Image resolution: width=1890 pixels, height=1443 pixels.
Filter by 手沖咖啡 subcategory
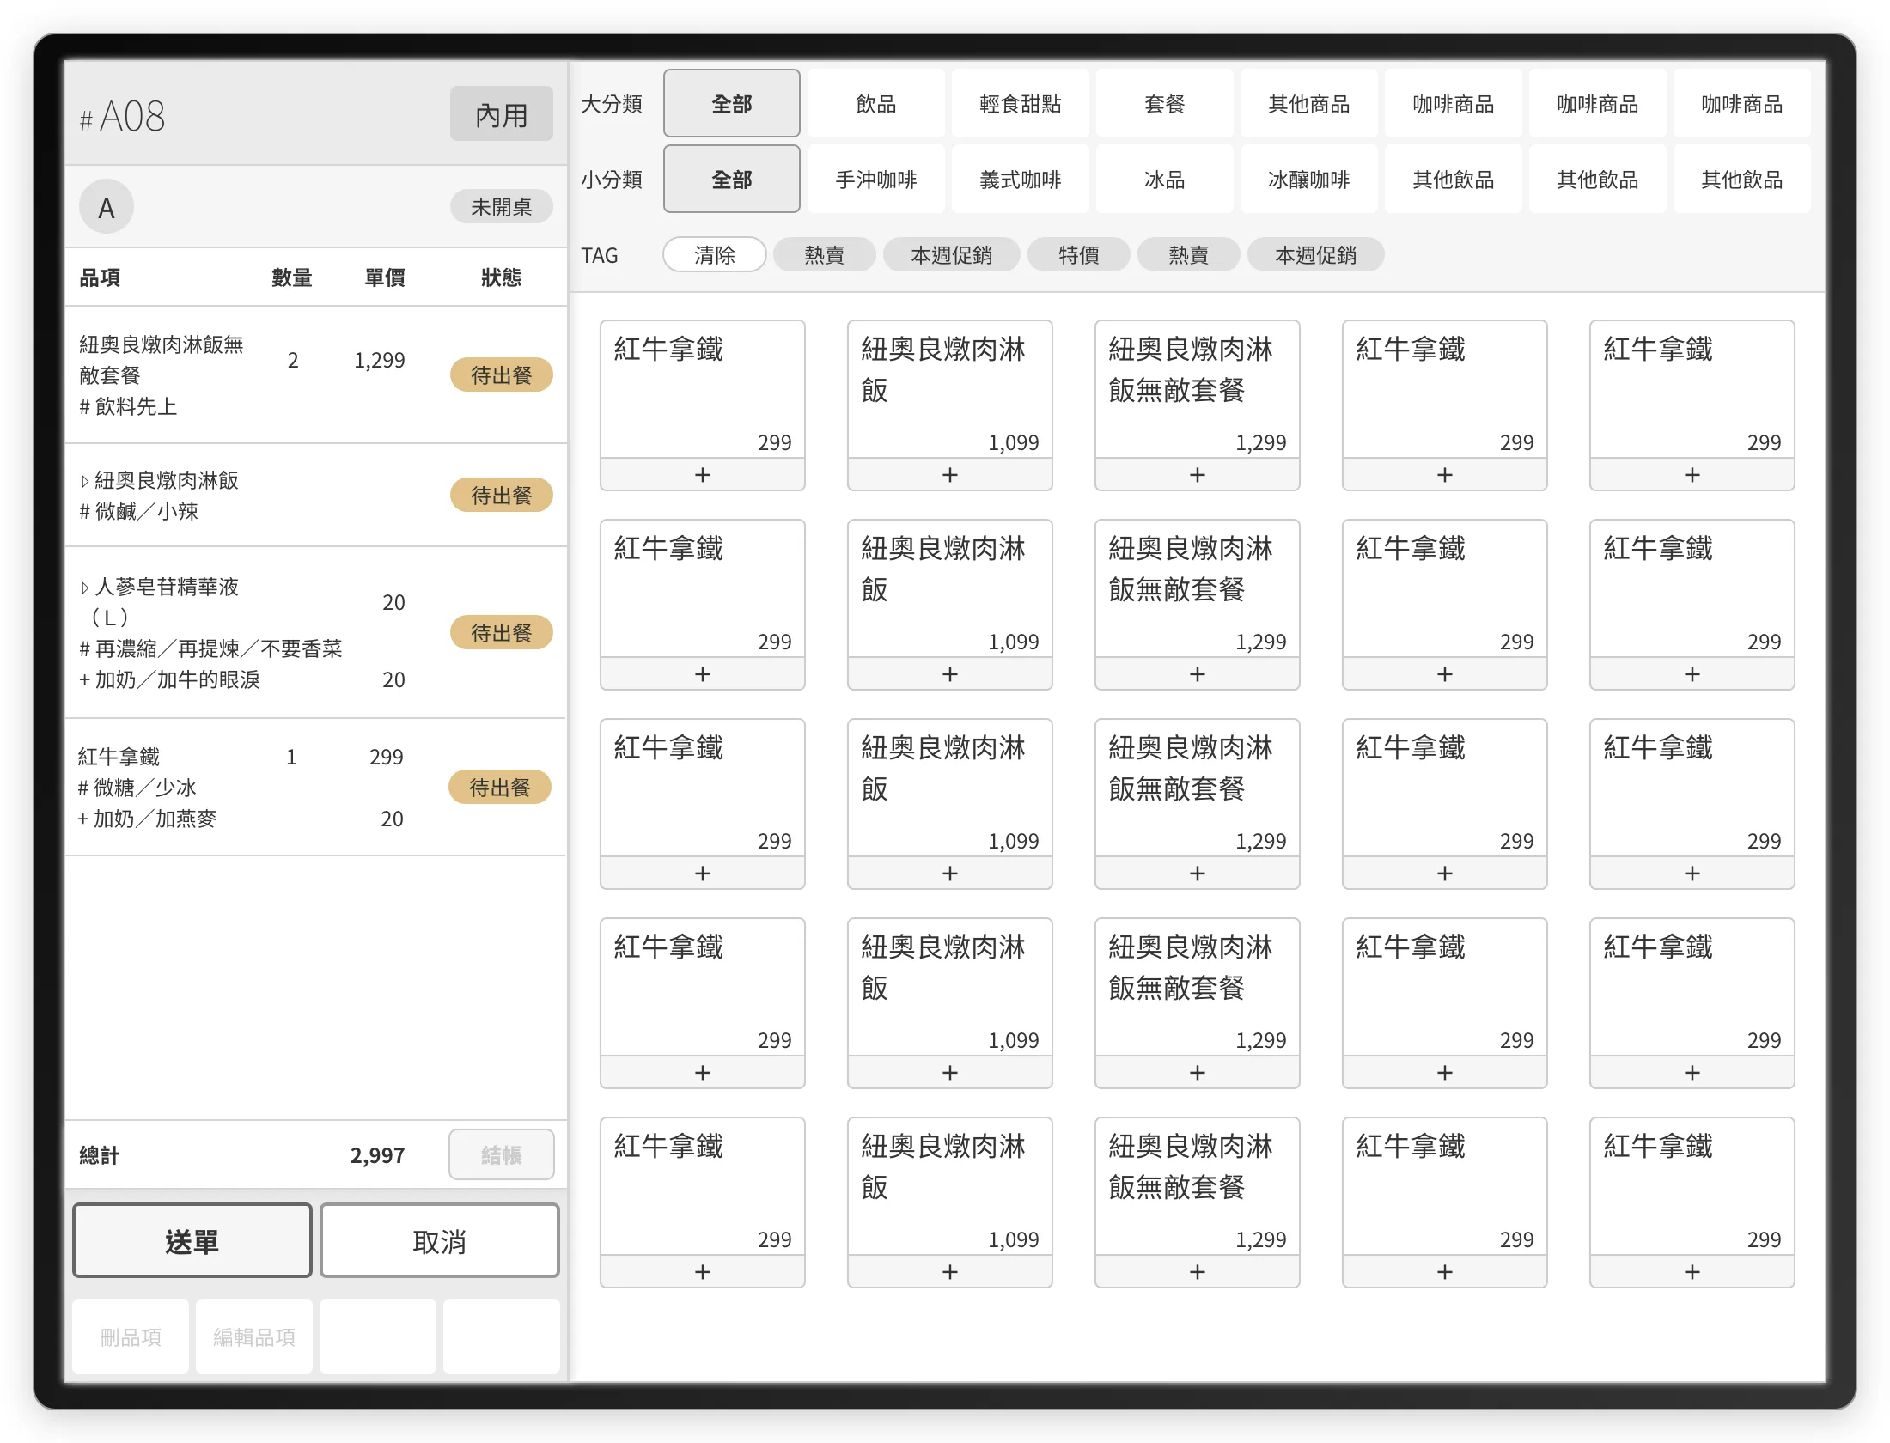click(875, 180)
